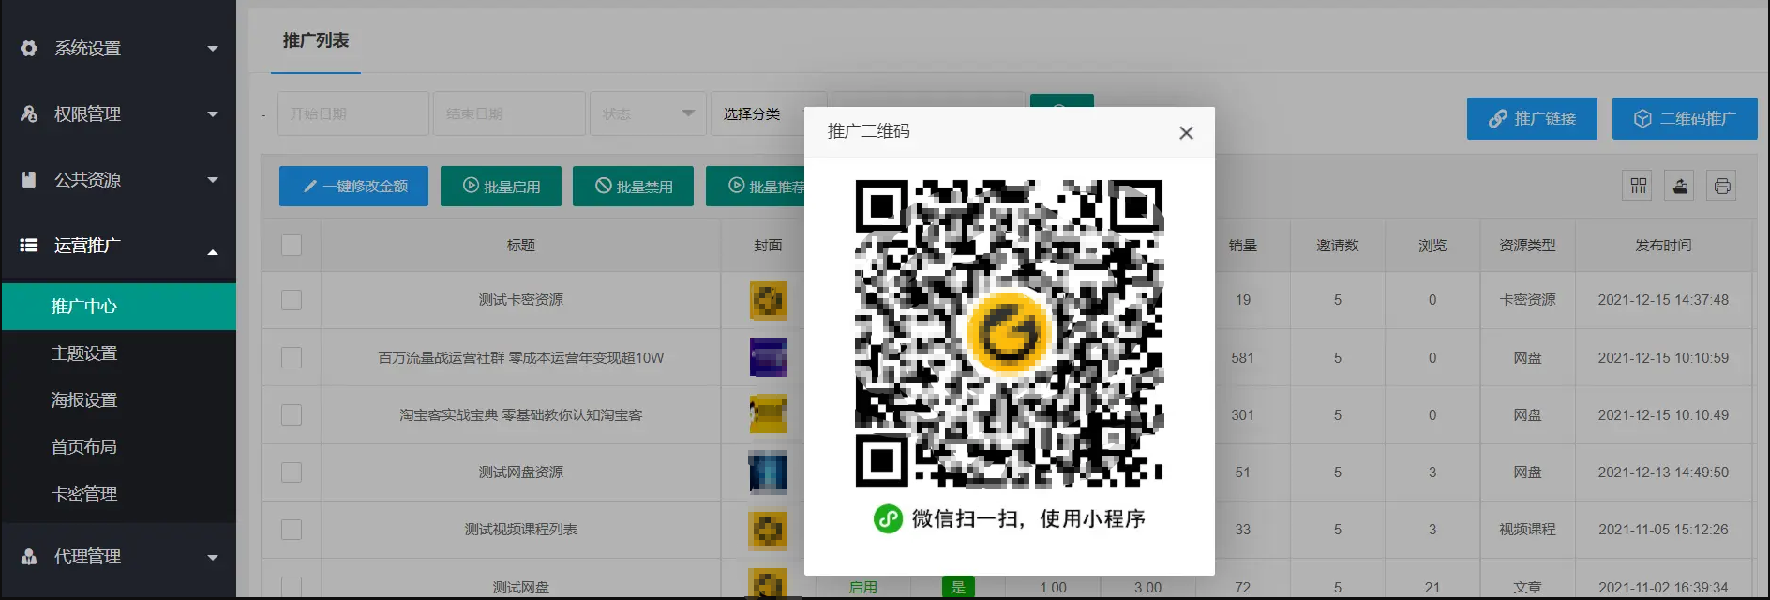Click the 卡密资源 resource type cell

tap(1527, 300)
